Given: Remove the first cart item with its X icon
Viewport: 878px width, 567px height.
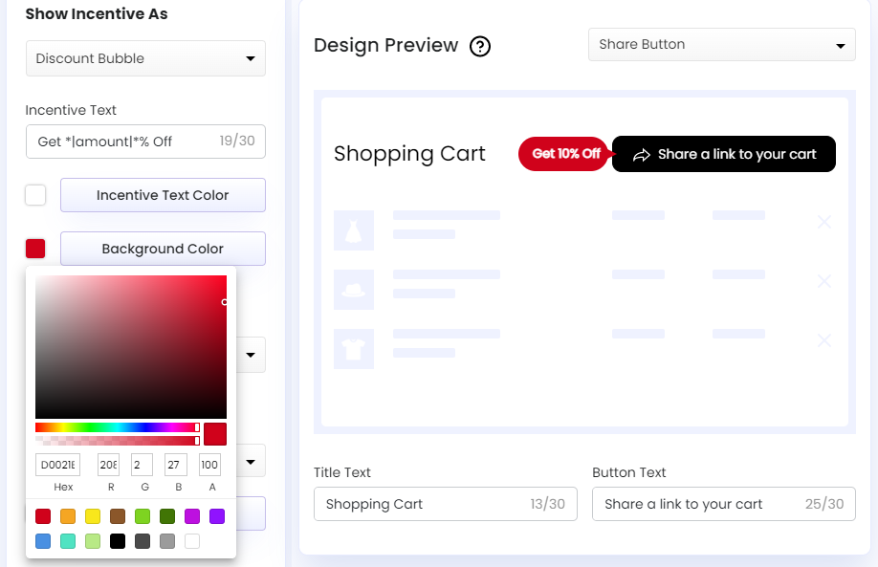Looking at the screenshot, I should [x=823, y=222].
